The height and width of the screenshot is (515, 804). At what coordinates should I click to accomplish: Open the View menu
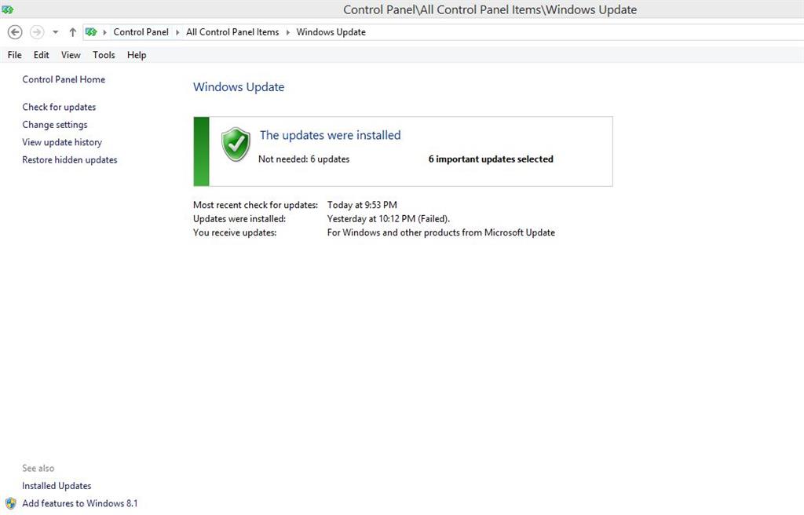coord(71,55)
